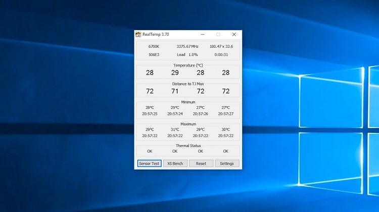Click the minimum timestamp 20:57:27

[226, 114]
